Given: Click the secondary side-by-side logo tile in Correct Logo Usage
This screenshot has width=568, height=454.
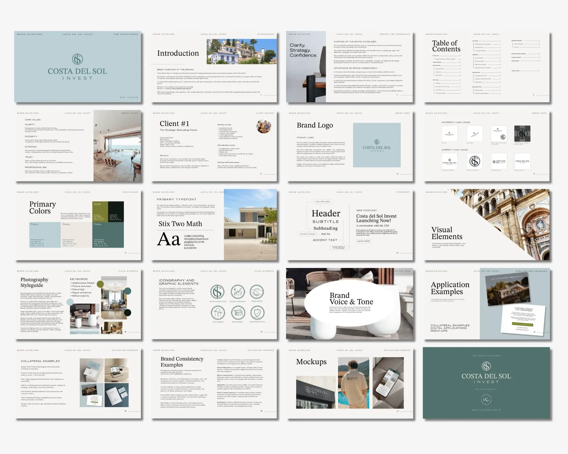Looking at the screenshot, I should 499,161.
